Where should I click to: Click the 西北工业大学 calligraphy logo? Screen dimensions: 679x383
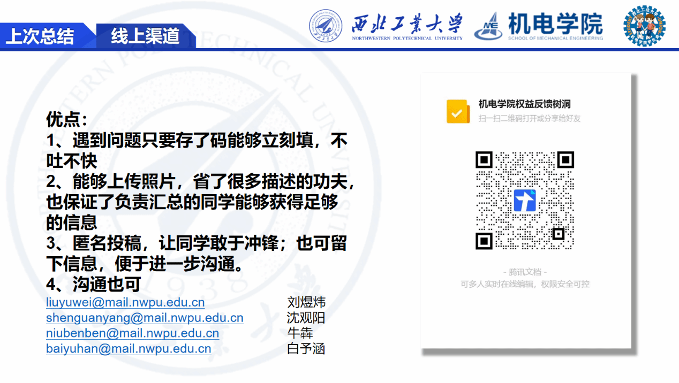tap(407, 24)
